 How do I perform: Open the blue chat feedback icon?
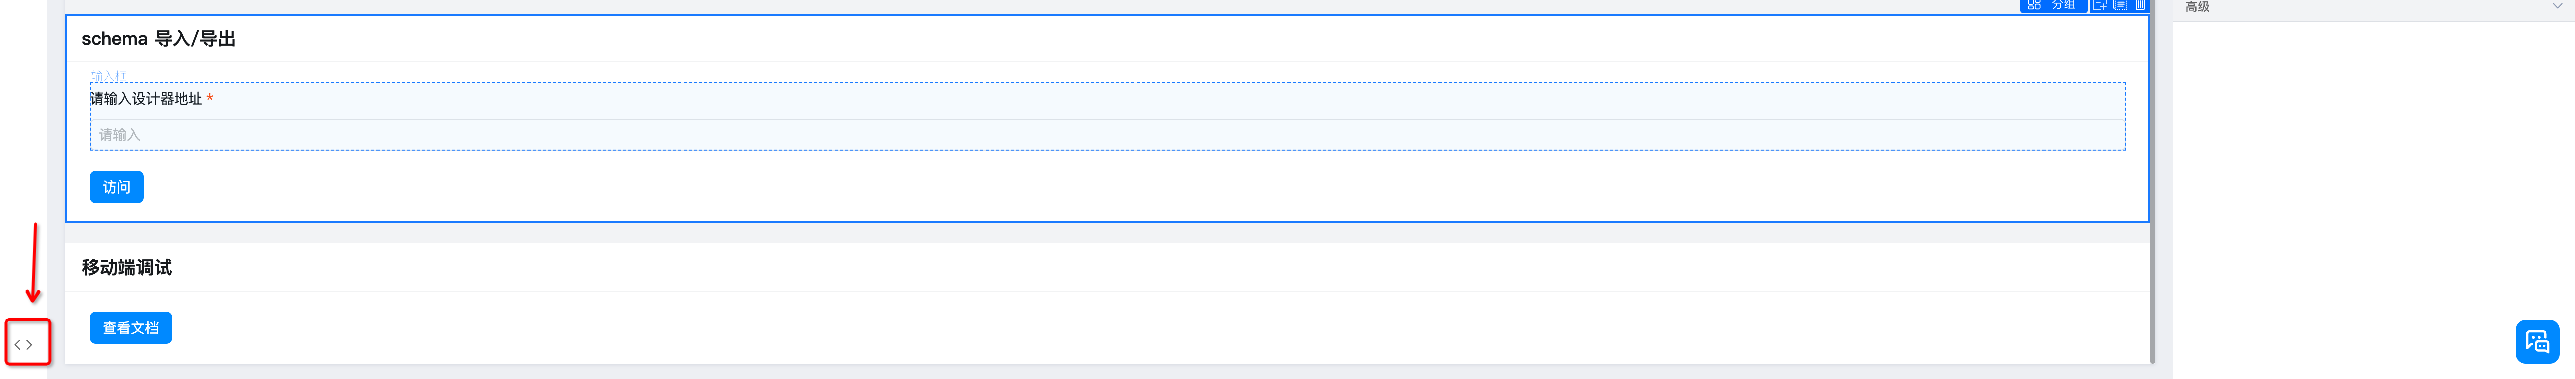pyautogui.click(x=2536, y=341)
